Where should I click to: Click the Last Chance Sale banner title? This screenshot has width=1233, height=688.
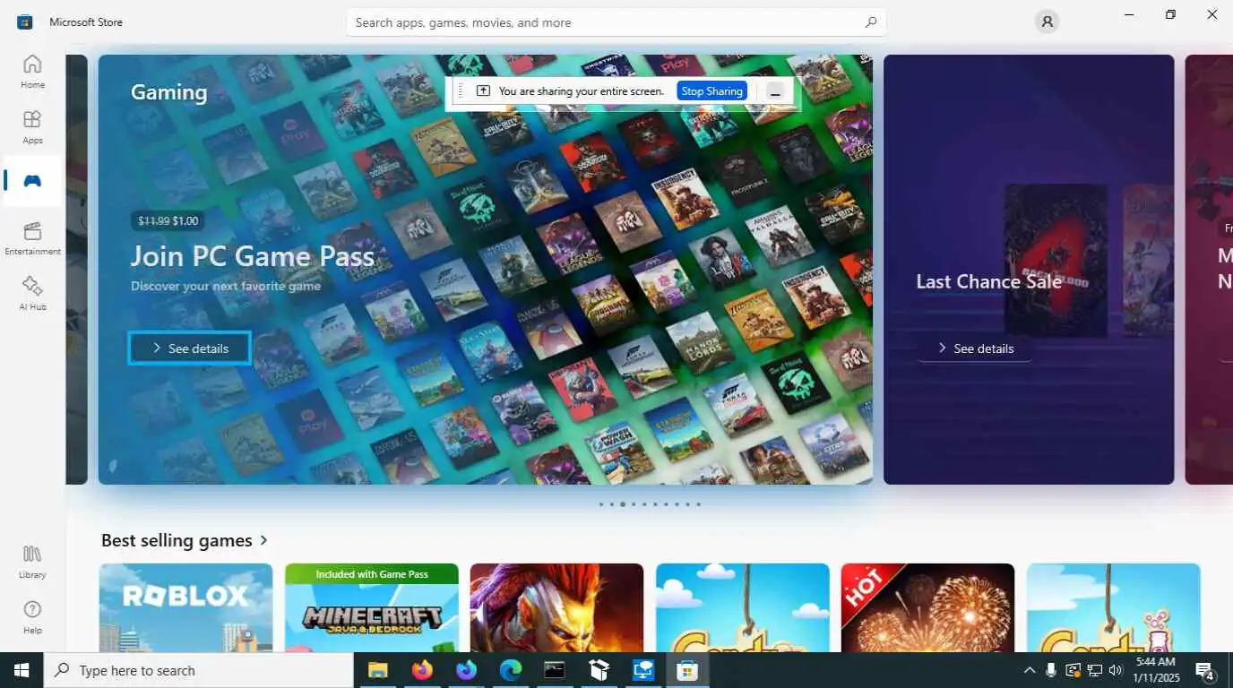click(x=988, y=281)
